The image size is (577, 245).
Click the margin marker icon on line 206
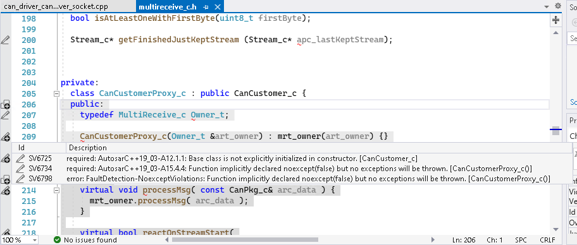click(5, 105)
